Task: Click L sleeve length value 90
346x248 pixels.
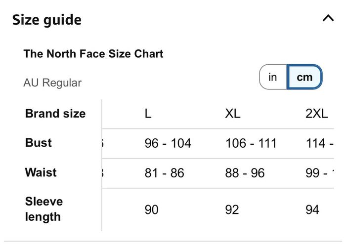Action: pos(151,209)
